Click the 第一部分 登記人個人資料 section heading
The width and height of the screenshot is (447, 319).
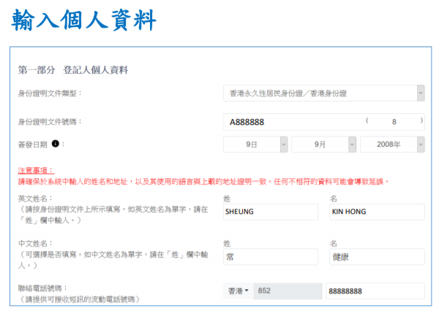point(73,69)
